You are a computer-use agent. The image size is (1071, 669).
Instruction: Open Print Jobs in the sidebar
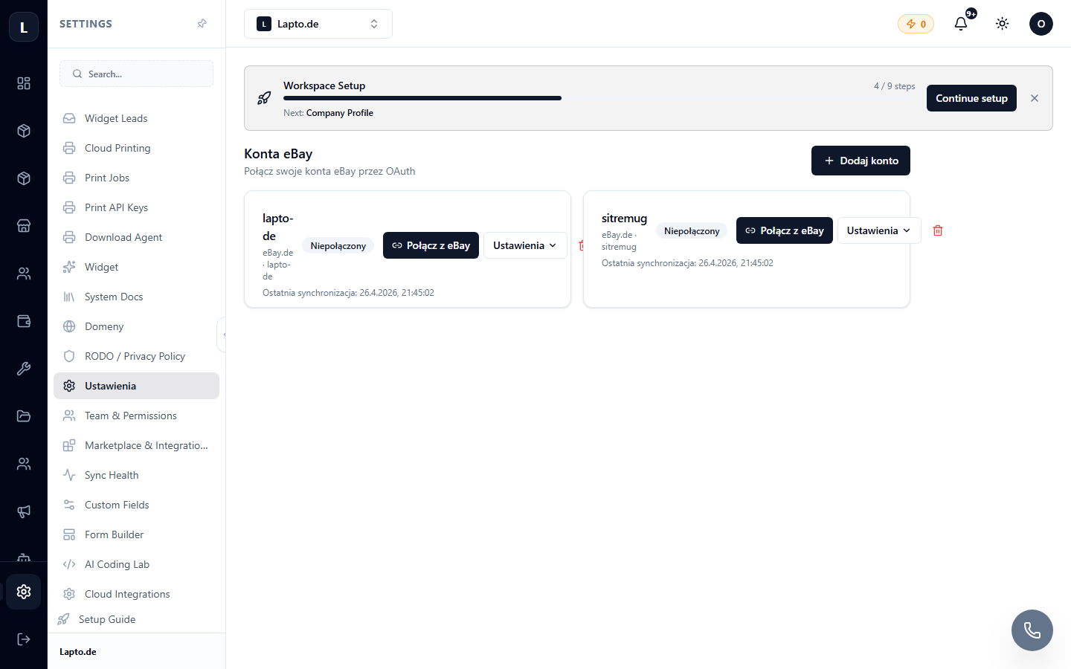pos(136,178)
